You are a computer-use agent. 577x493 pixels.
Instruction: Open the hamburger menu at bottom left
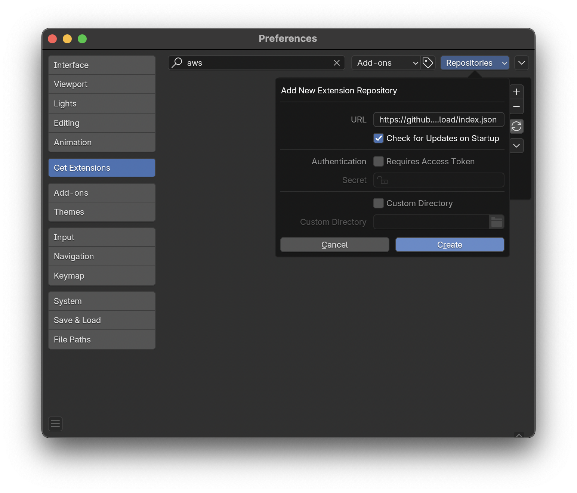55,424
